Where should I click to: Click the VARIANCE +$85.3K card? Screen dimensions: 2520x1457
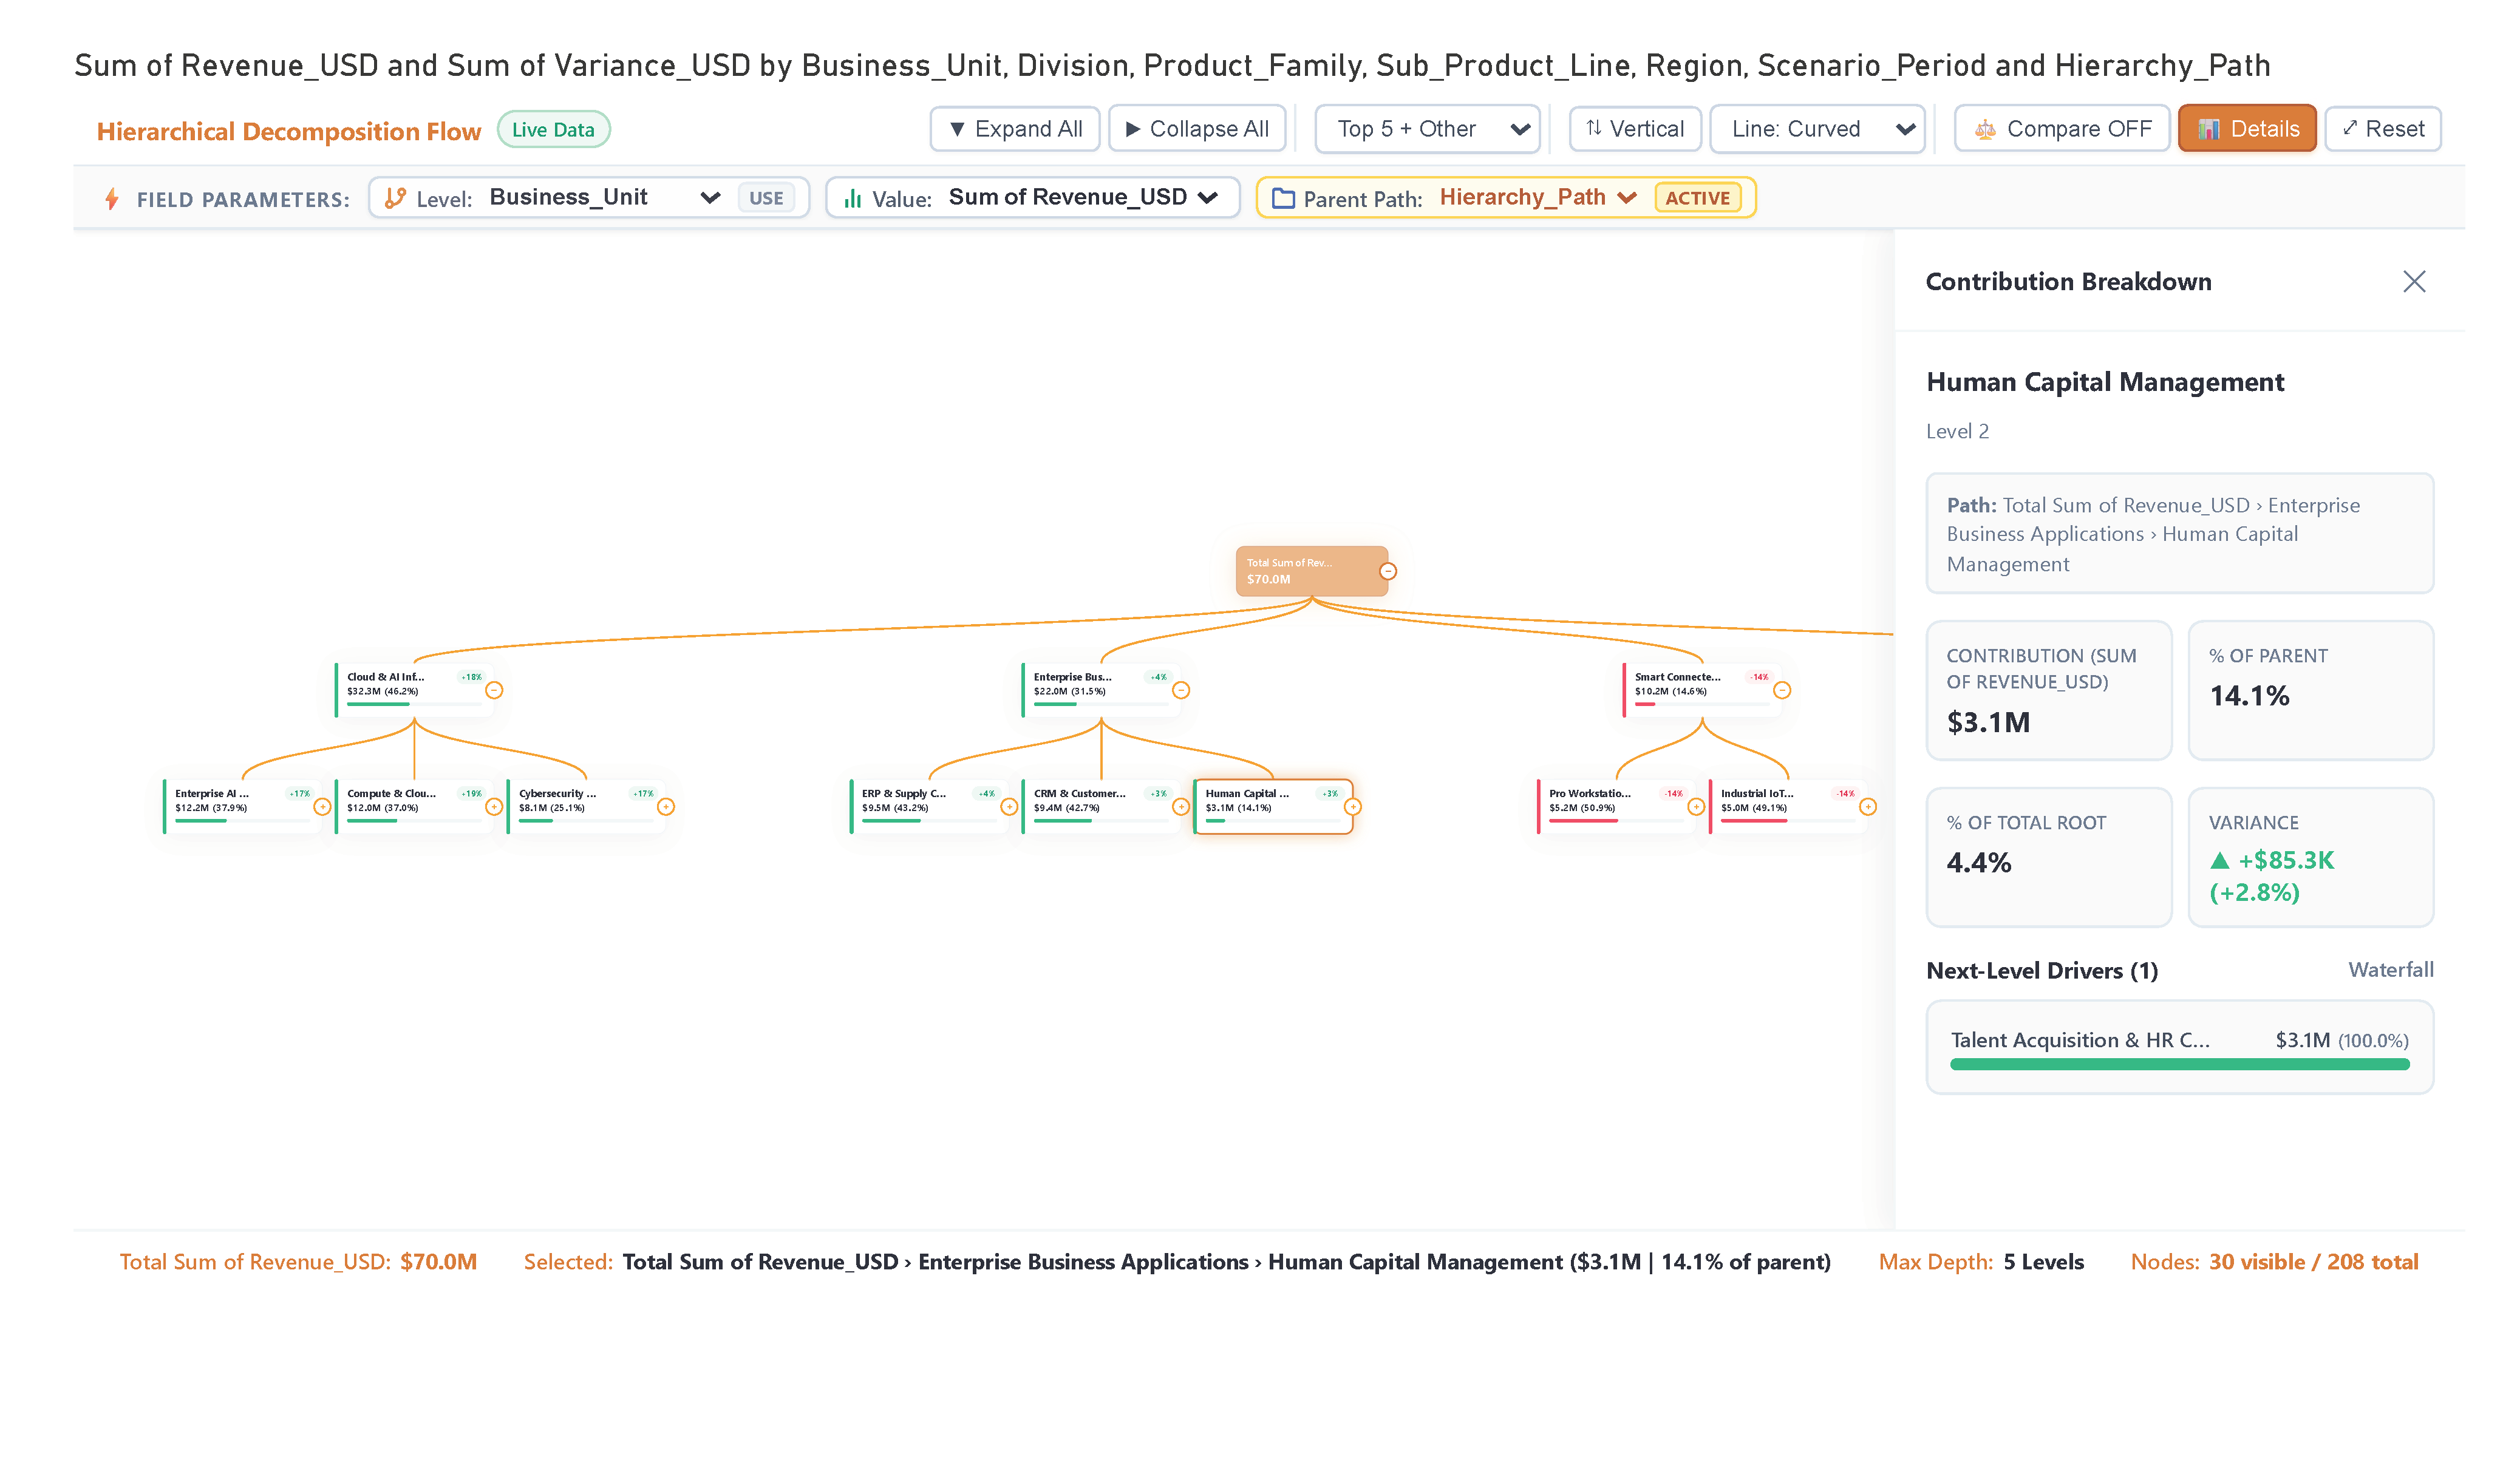pos(2310,857)
